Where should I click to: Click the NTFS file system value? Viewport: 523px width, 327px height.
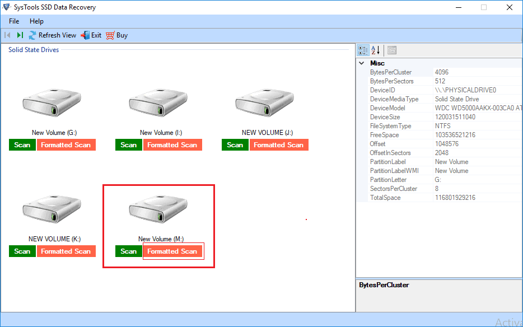click(x=442, y=126)
